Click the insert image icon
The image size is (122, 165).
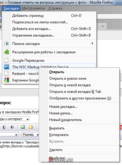pos(23,127)
